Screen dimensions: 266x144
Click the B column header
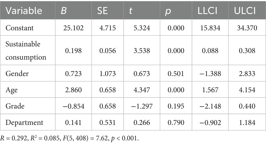(64, 11)
